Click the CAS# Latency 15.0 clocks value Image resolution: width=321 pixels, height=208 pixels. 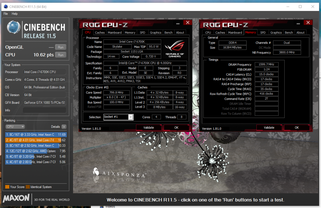(x=266, y=74)
